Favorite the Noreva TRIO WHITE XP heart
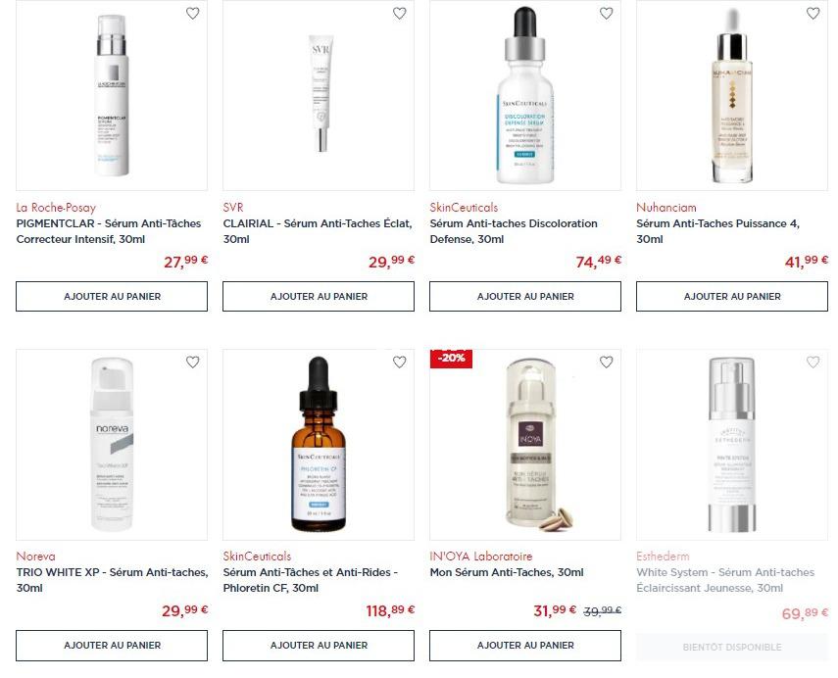Screen dimensions: 838x678 pos(192,363)
